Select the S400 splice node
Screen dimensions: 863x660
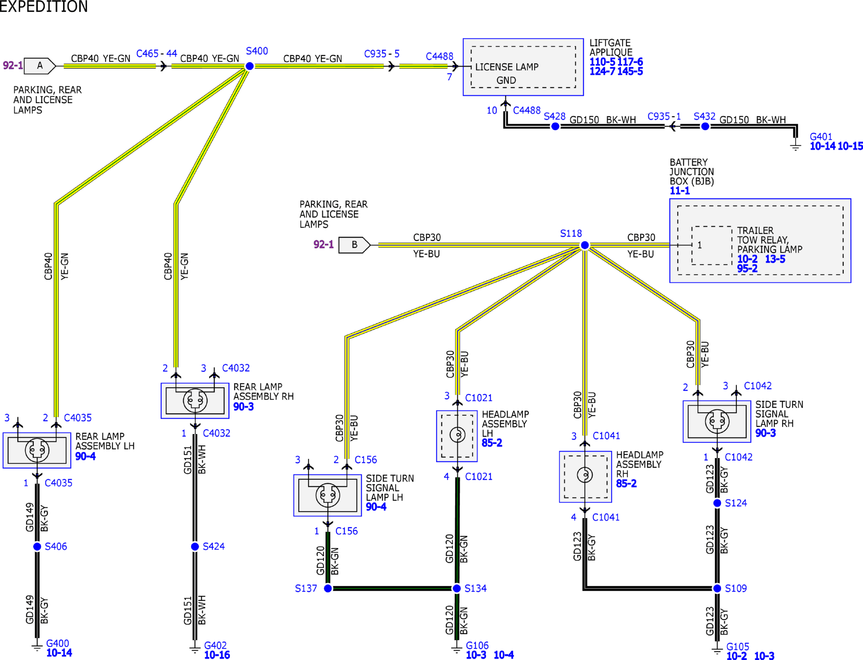pyautogui.click(x=250, y=66)
